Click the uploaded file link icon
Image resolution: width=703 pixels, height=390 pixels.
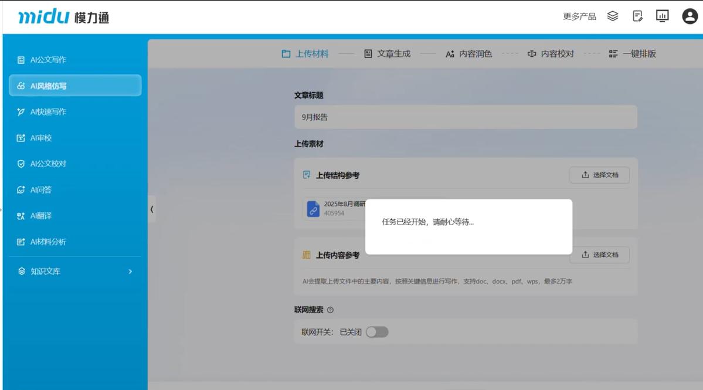pyautogui.click(x=314, y=209)
